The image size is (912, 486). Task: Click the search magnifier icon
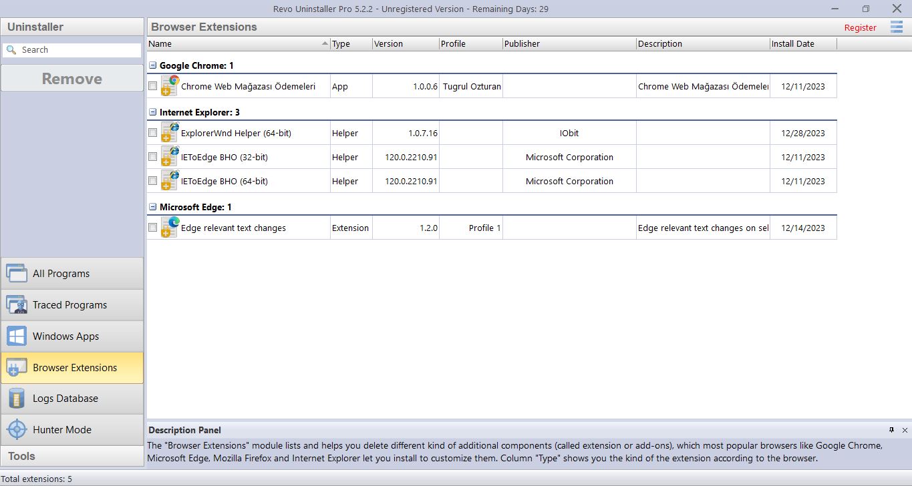11,49
